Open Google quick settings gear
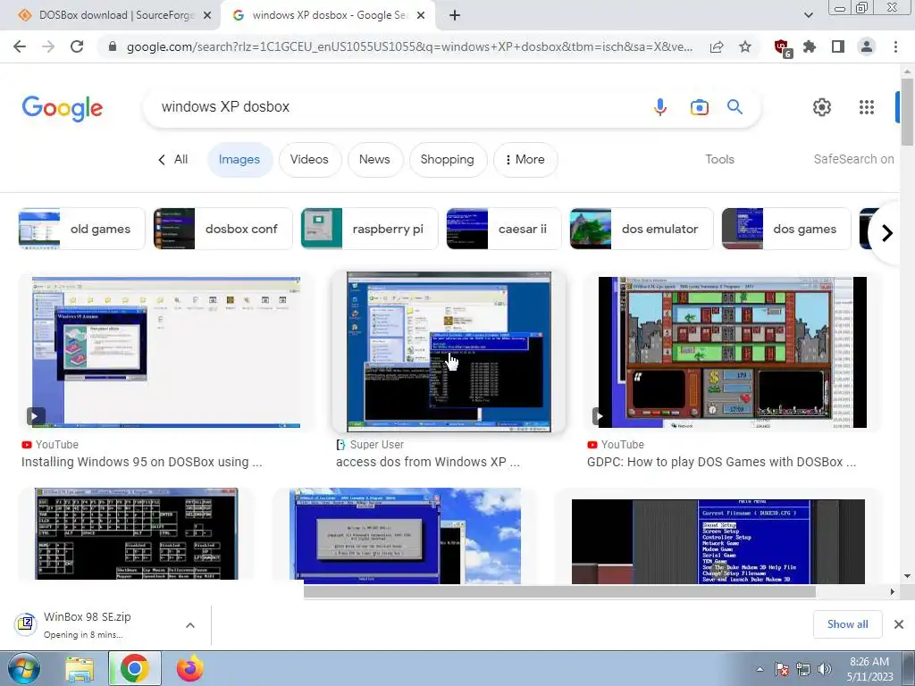915x686 pixels. coord(822,107)
